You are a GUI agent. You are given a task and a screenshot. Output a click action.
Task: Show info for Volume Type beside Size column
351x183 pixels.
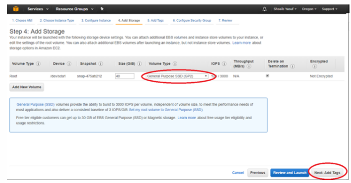click(x=175, y=64)
